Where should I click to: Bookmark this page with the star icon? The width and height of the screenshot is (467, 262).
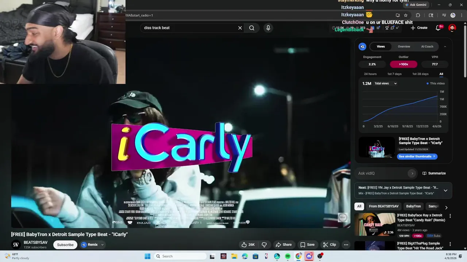click(406, 15)
